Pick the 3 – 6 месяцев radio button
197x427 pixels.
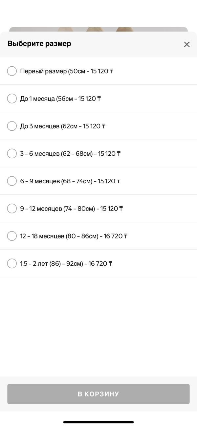pos(12,153)
